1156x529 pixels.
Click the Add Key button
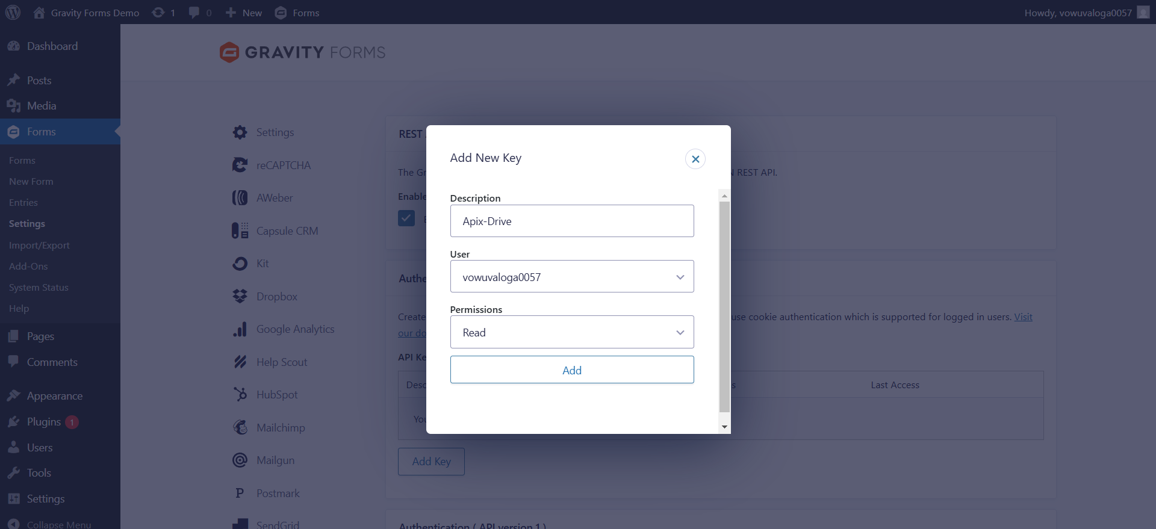click(431, 462)
